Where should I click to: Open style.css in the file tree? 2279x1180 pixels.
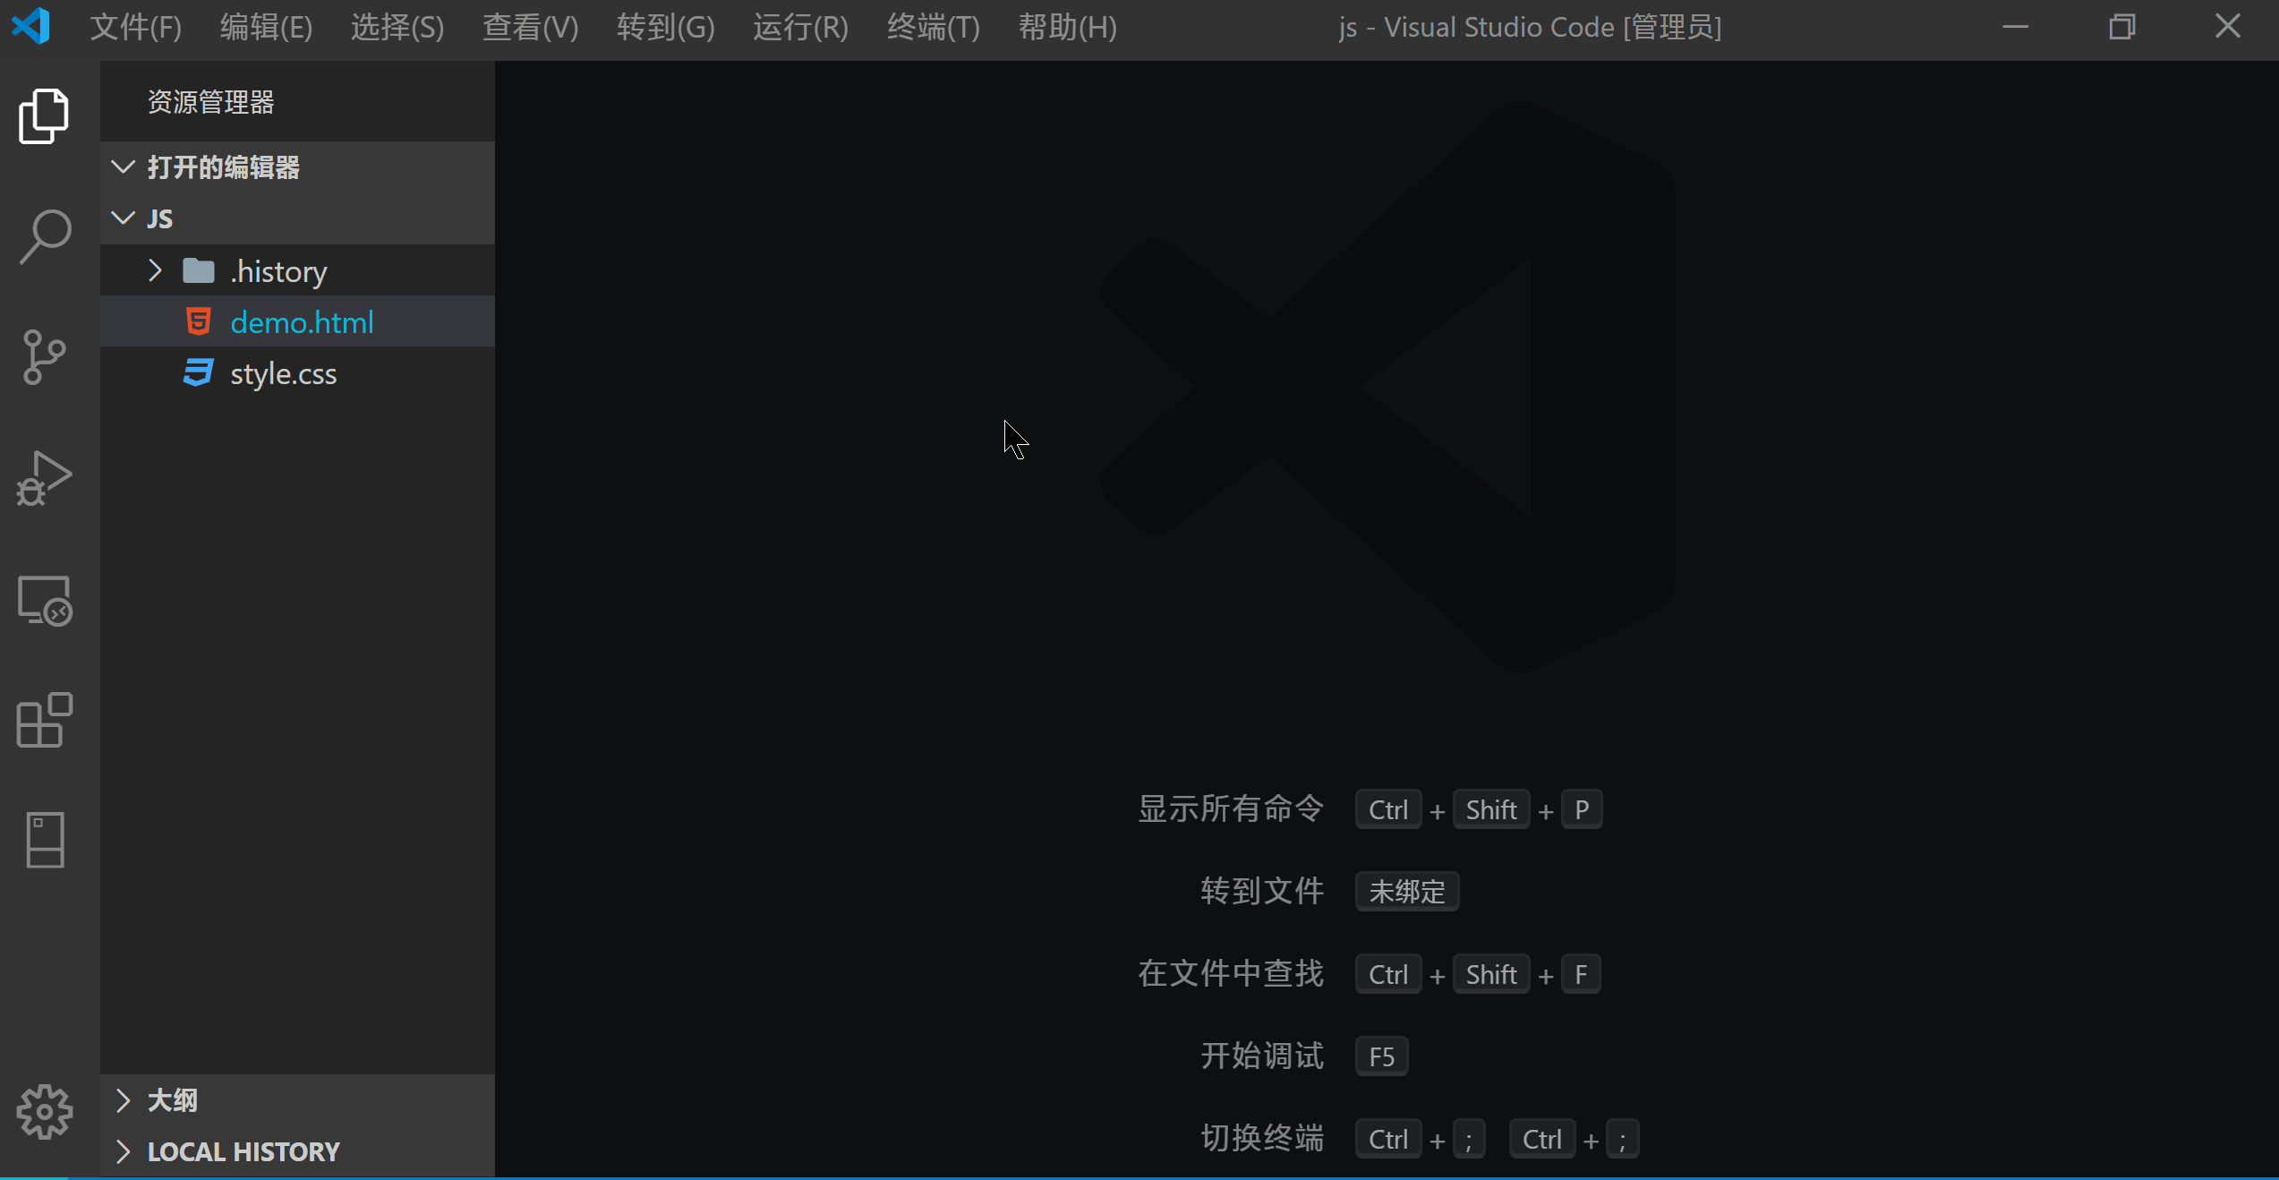point(283,373)
